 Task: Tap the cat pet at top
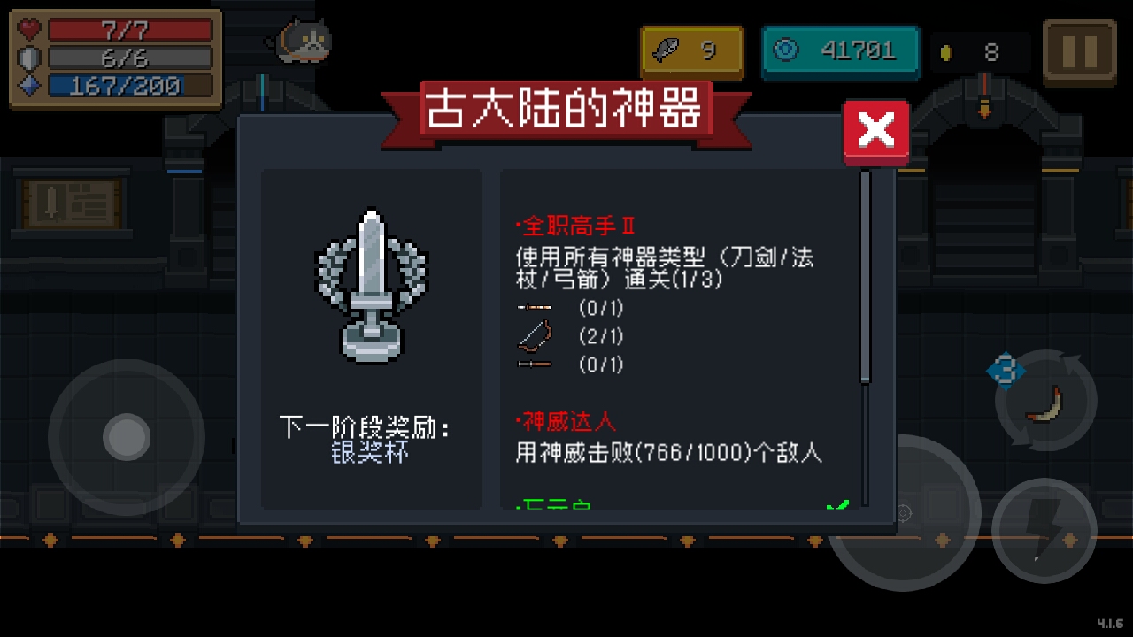pos(304,41)
